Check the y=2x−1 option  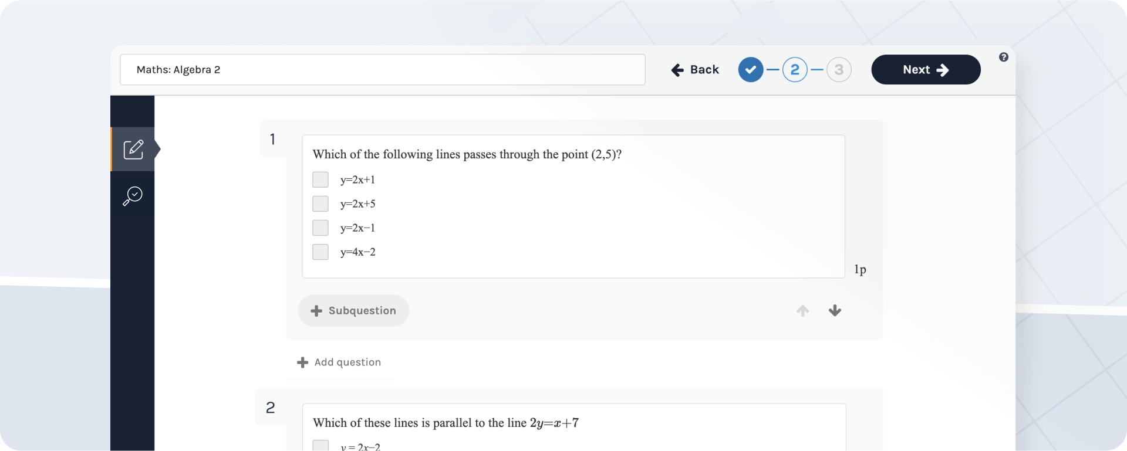(320, 228)
